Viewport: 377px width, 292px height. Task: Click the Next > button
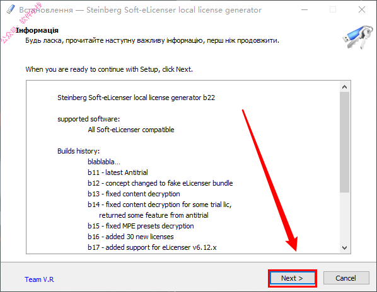pos(292,278)
